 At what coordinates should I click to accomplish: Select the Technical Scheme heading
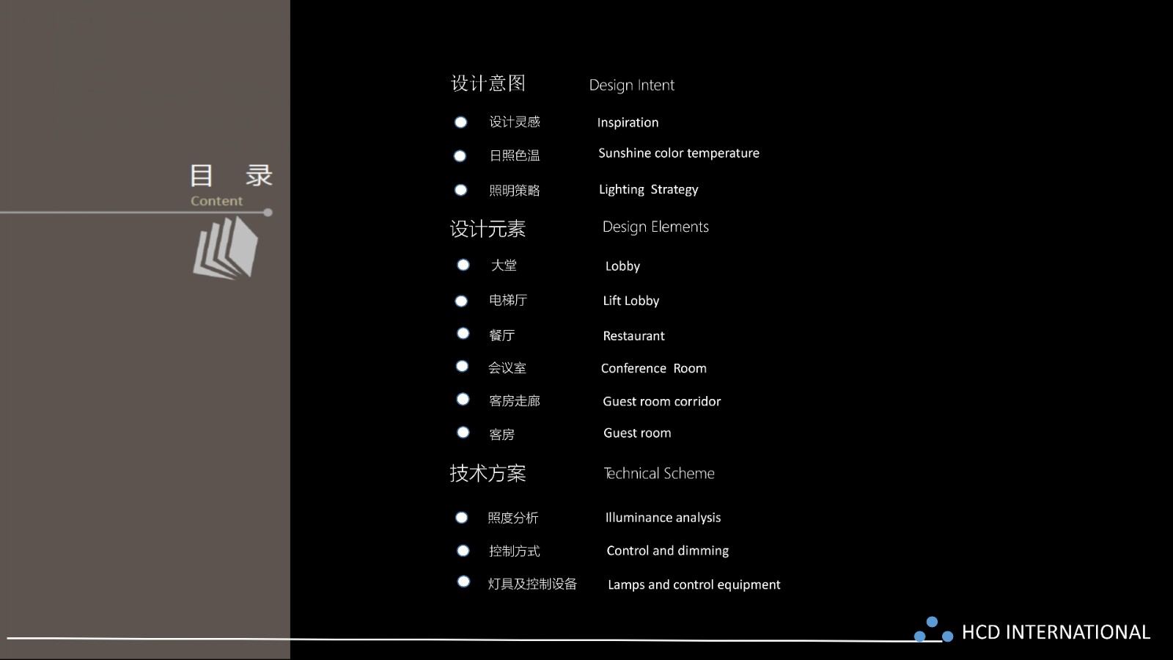pos(659,474)
